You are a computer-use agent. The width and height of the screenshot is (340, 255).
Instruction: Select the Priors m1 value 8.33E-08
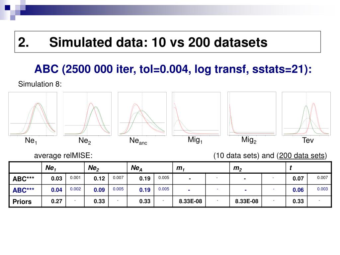(190, 202)
